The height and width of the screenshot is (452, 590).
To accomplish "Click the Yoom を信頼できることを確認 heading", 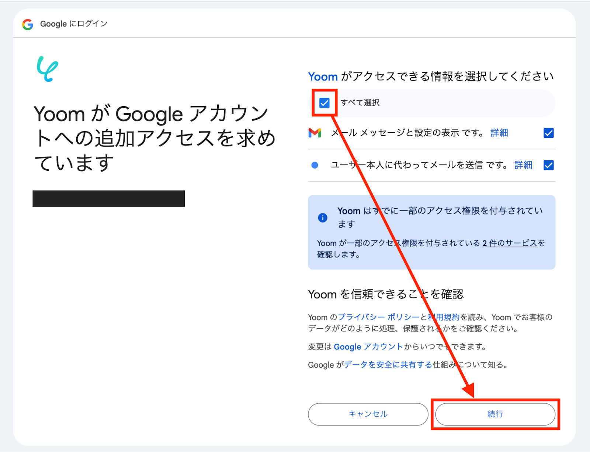I will (386, 294).
